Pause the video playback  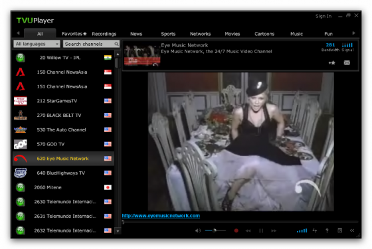(x=261, y=230)
